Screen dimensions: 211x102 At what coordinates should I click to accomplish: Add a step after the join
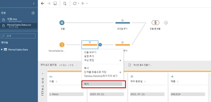click(x=166, y=23)
